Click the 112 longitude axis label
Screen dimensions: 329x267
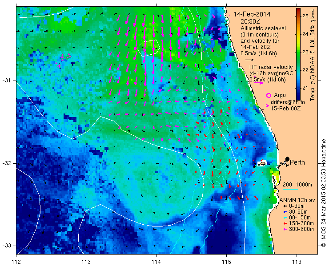click(16, 262)
